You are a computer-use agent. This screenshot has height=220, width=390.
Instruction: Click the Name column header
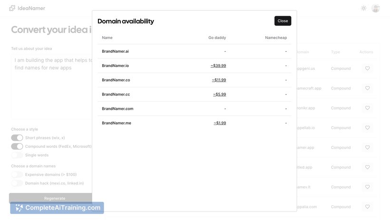107,38
